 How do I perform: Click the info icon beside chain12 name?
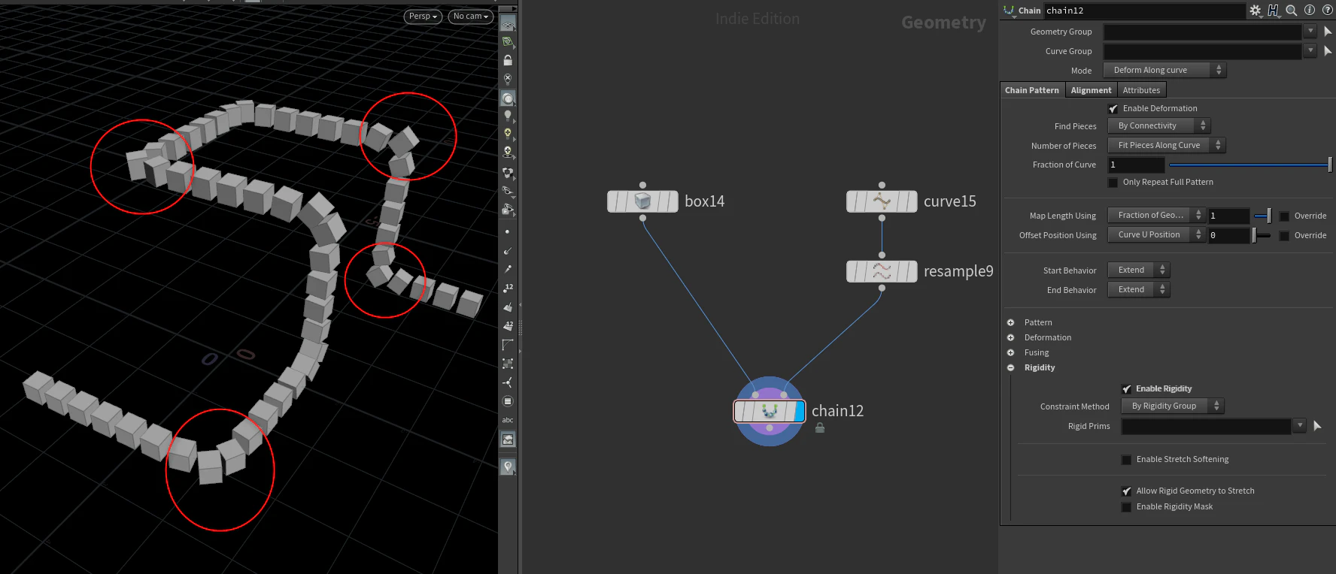[1310, 11]
